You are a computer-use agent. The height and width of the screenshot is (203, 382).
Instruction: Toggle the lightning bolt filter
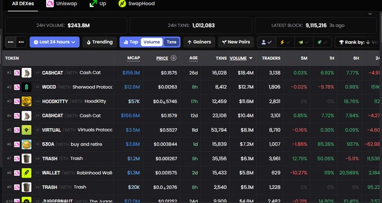pos(285,42)
